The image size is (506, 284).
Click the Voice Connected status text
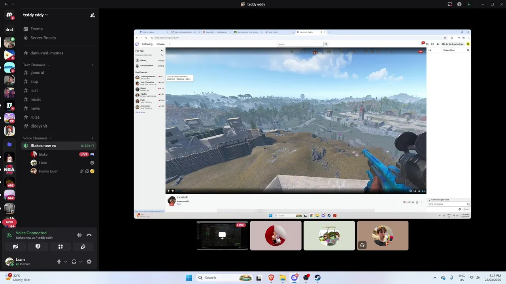(x=31, y=233)
